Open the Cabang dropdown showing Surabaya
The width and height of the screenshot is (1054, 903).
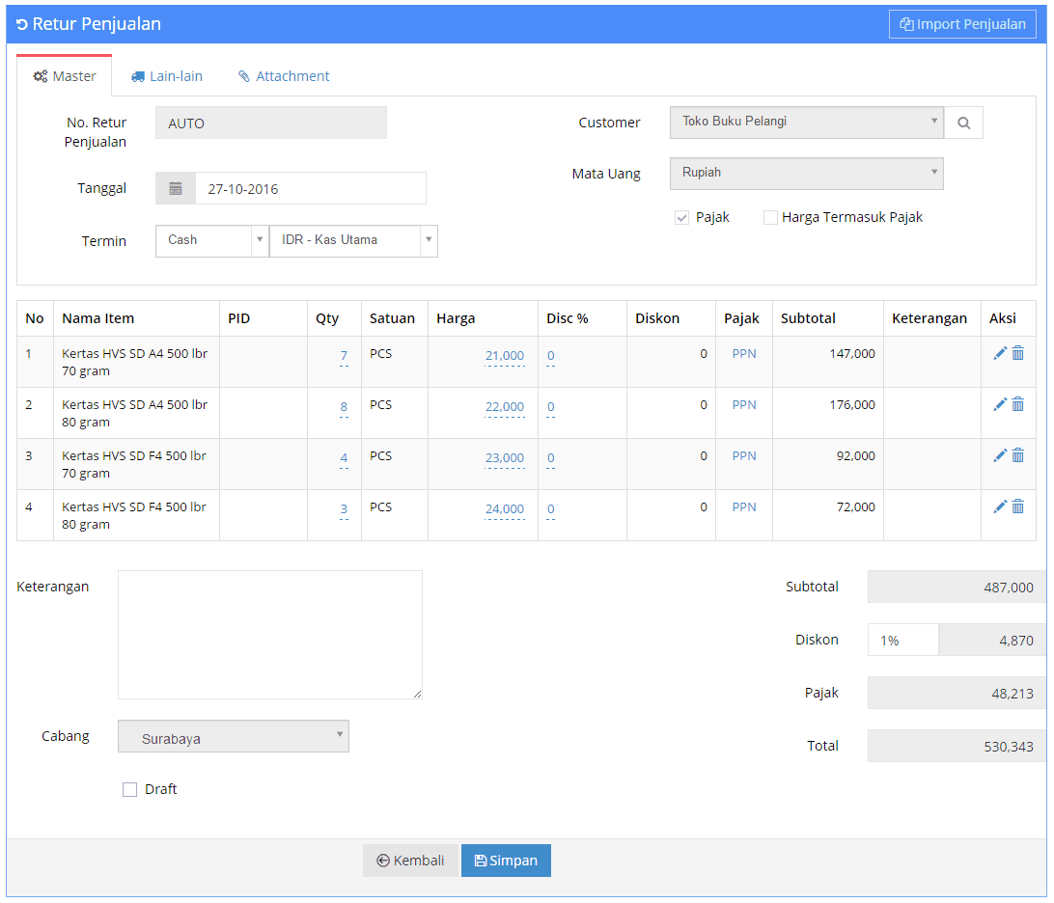tap(233, 737)
